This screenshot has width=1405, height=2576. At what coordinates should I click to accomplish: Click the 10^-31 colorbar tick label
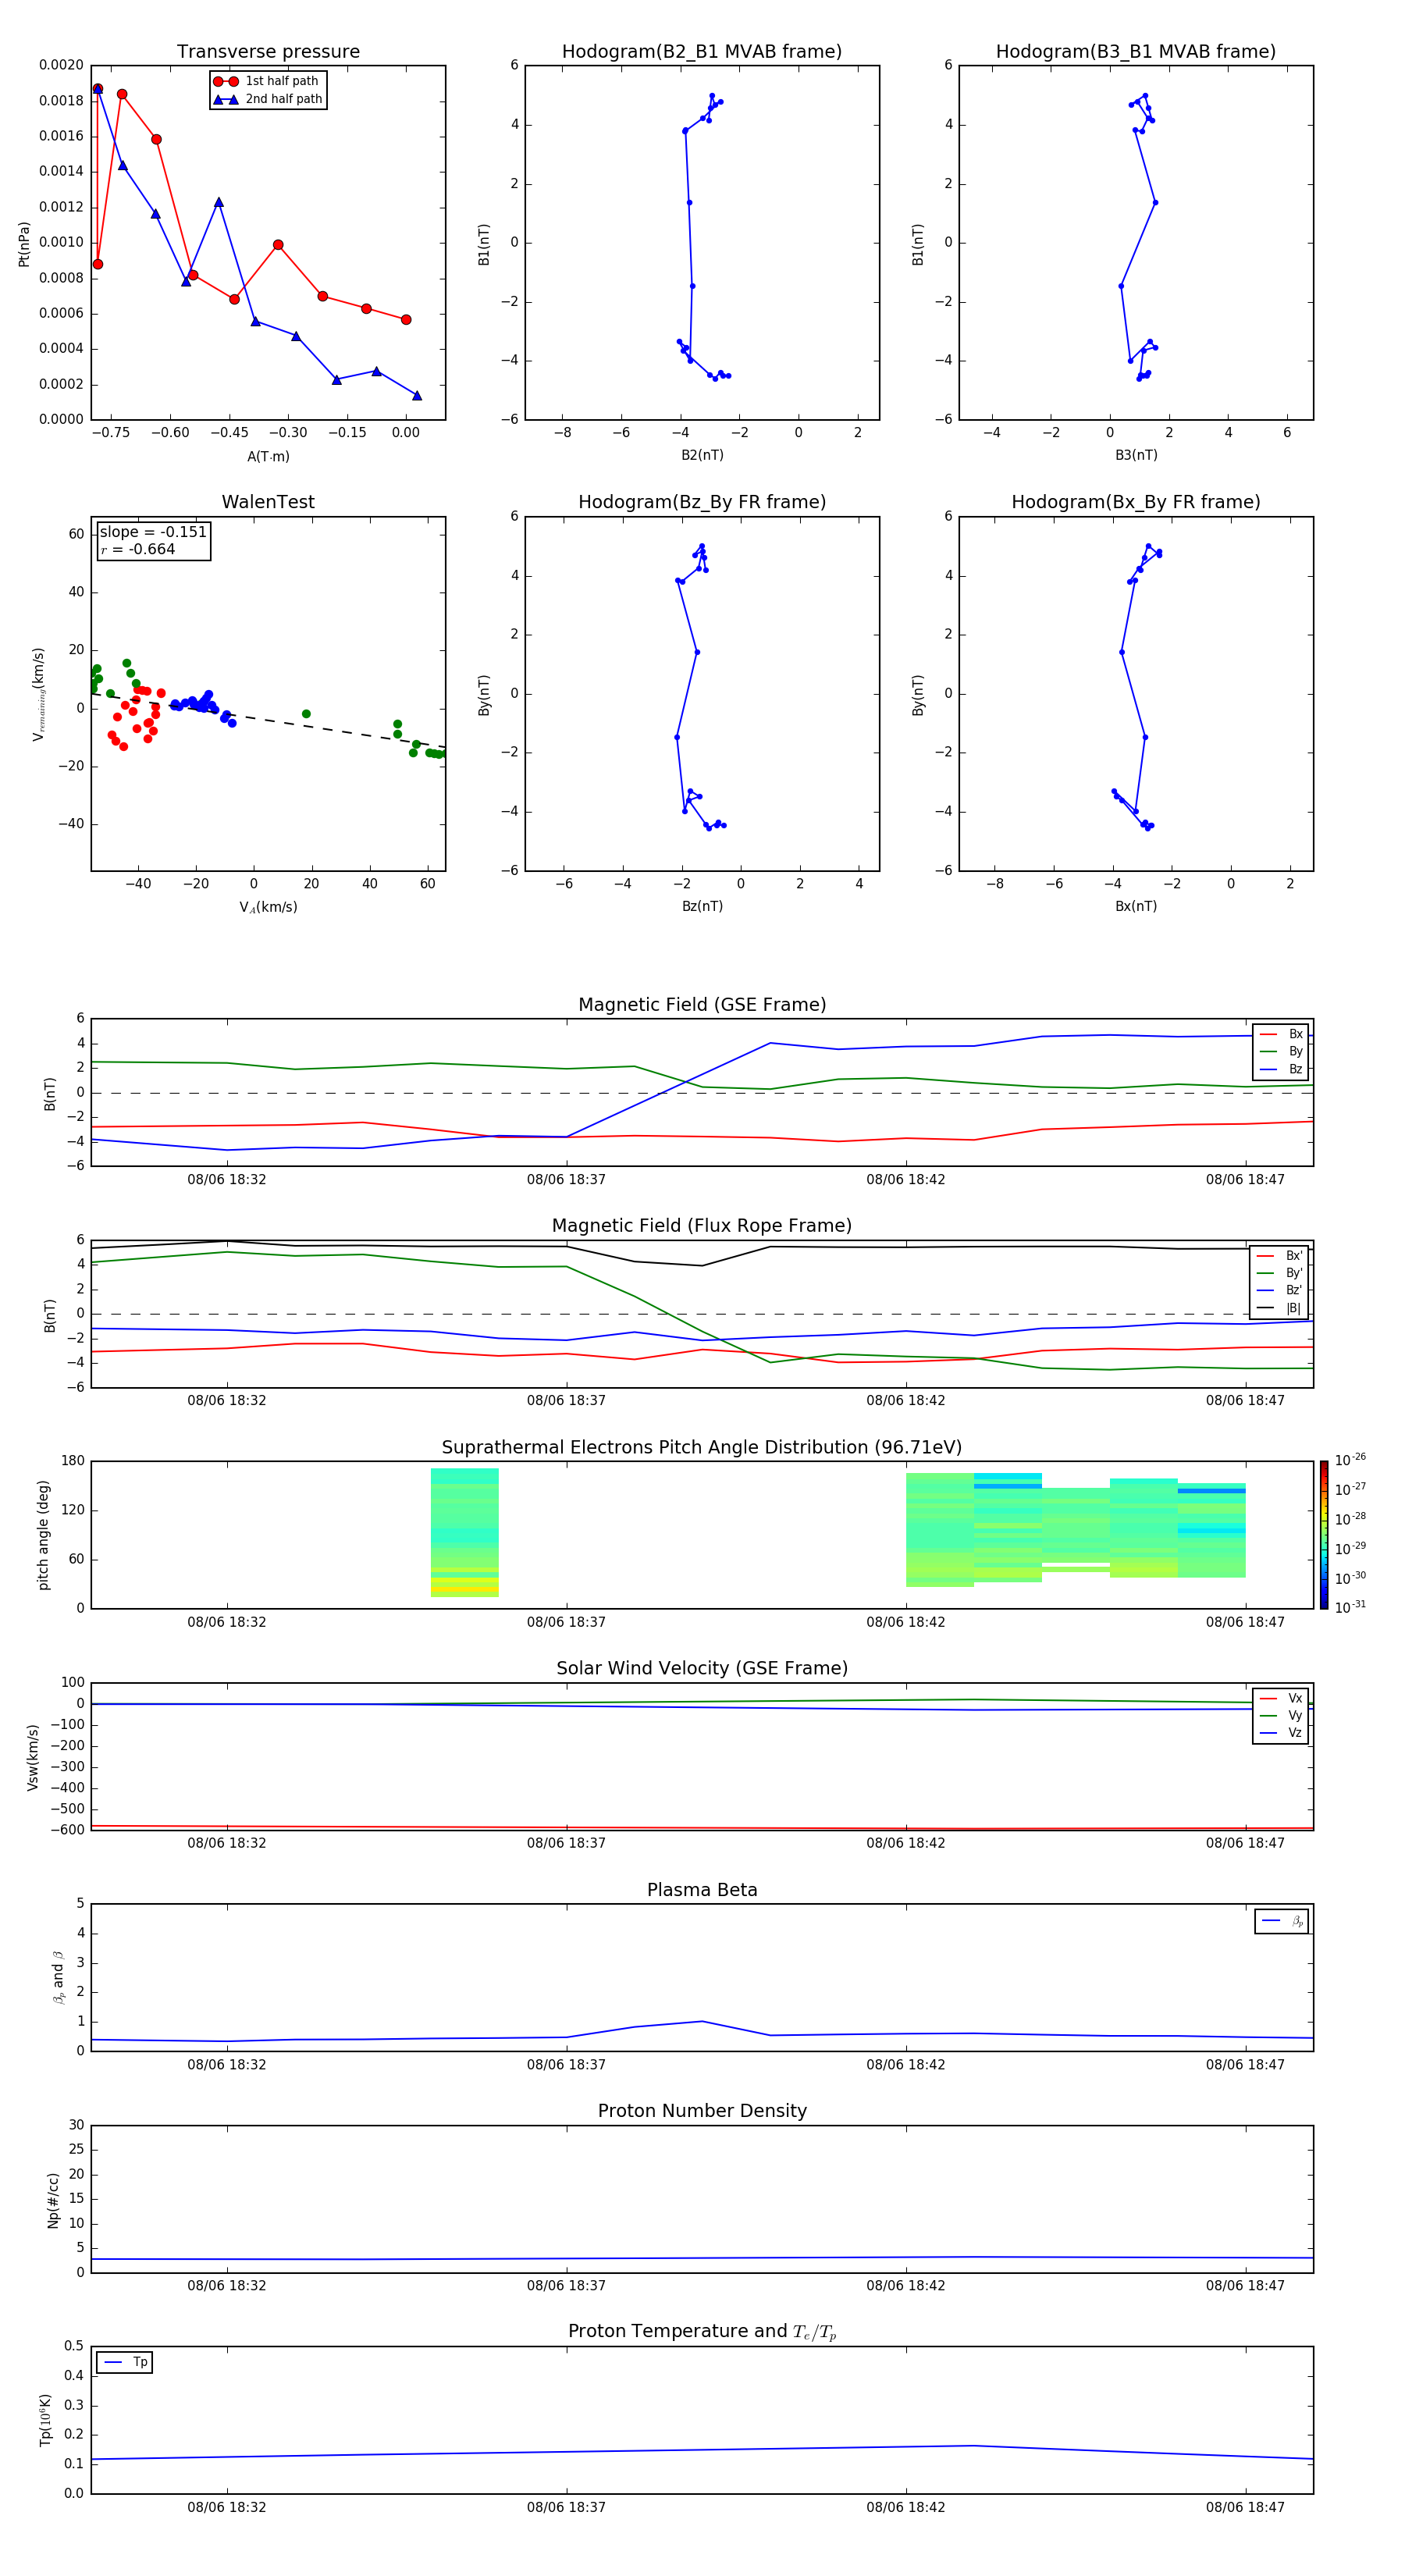pyautogui.click(x=1350, y=1607)
